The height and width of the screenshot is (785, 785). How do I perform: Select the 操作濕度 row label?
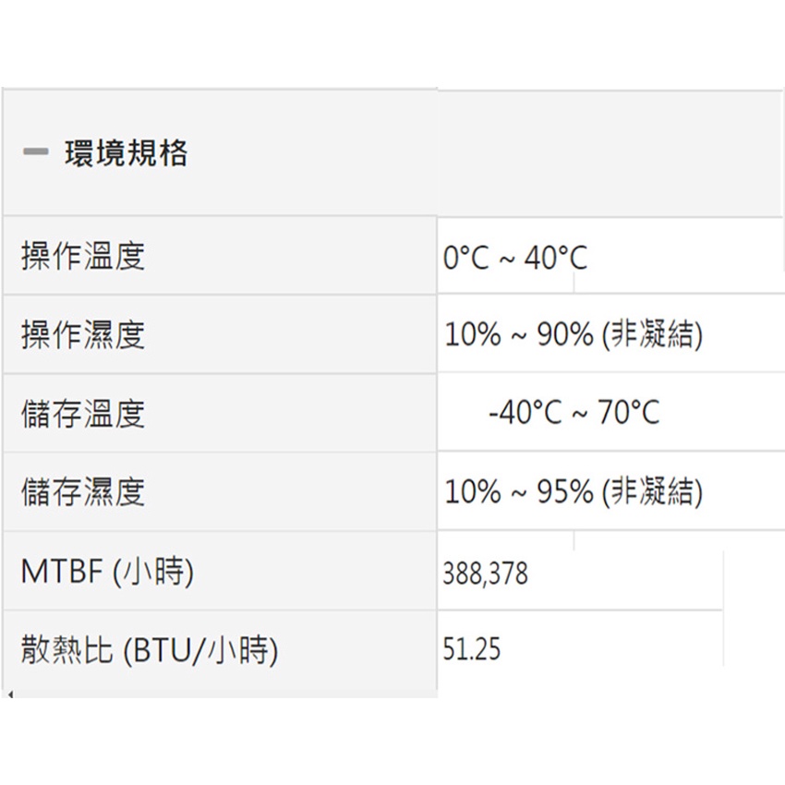(x=83, y=334)
